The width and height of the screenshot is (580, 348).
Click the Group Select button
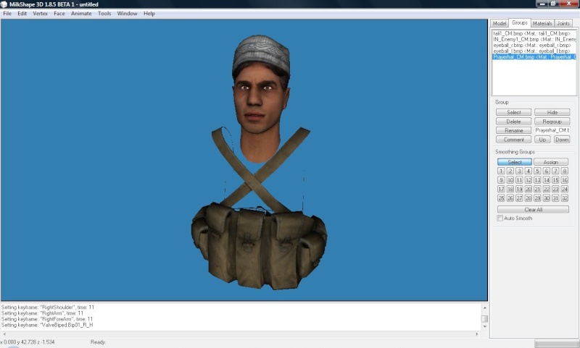click(514, 112)
